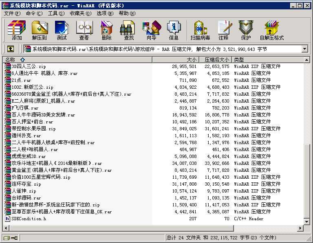313x243 pixels.
Task: Click the vertical scrollbar thumb
Action: click(x=306, y=180)
